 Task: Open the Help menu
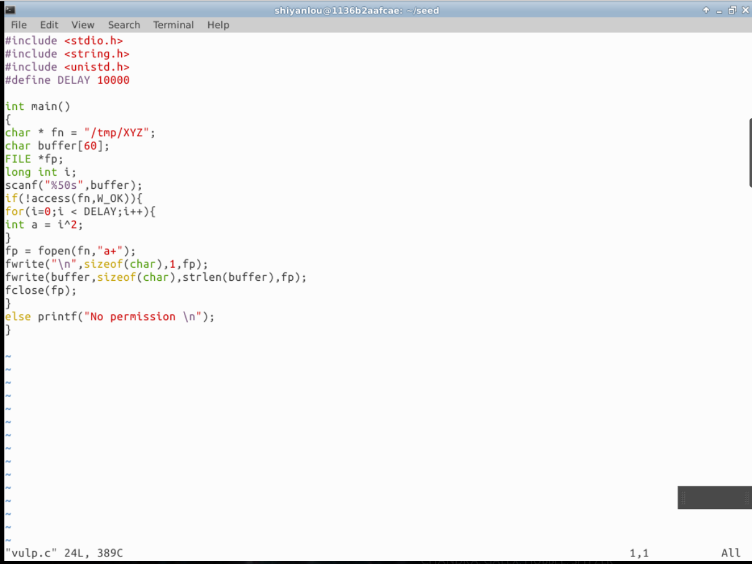click(218, 25)
